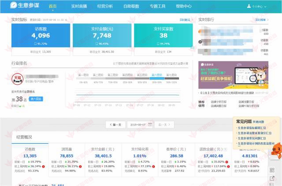Click the 实时概况 link
Image resolution: width=282 pixels, height=186 pixels.
pyautogui.click(x=185, y=20)
